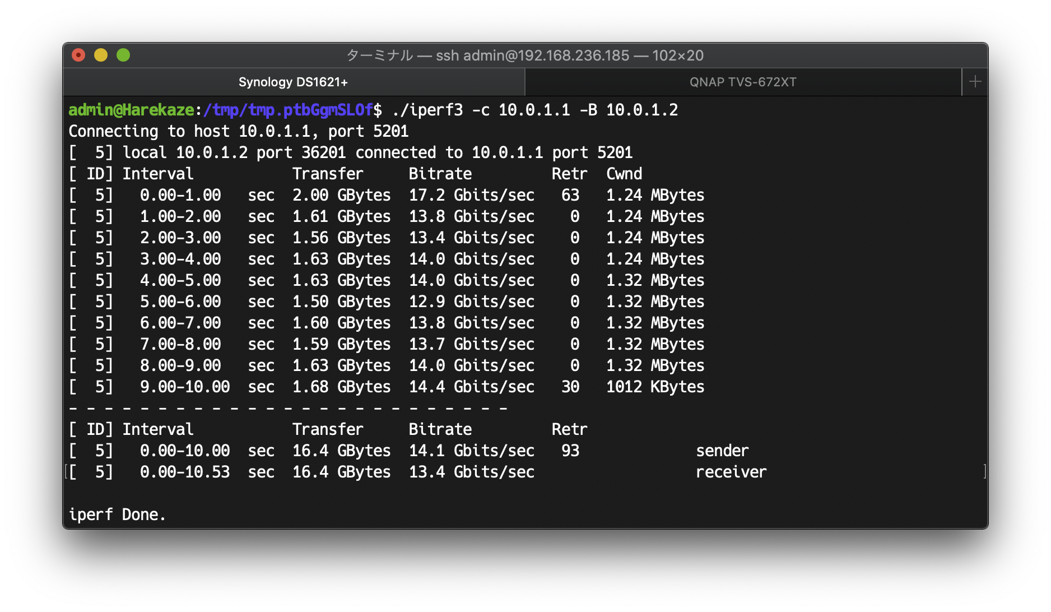1051x612 pixels.
Task: Maximize the terminal with green button
Action: click(x=123, y=55)
